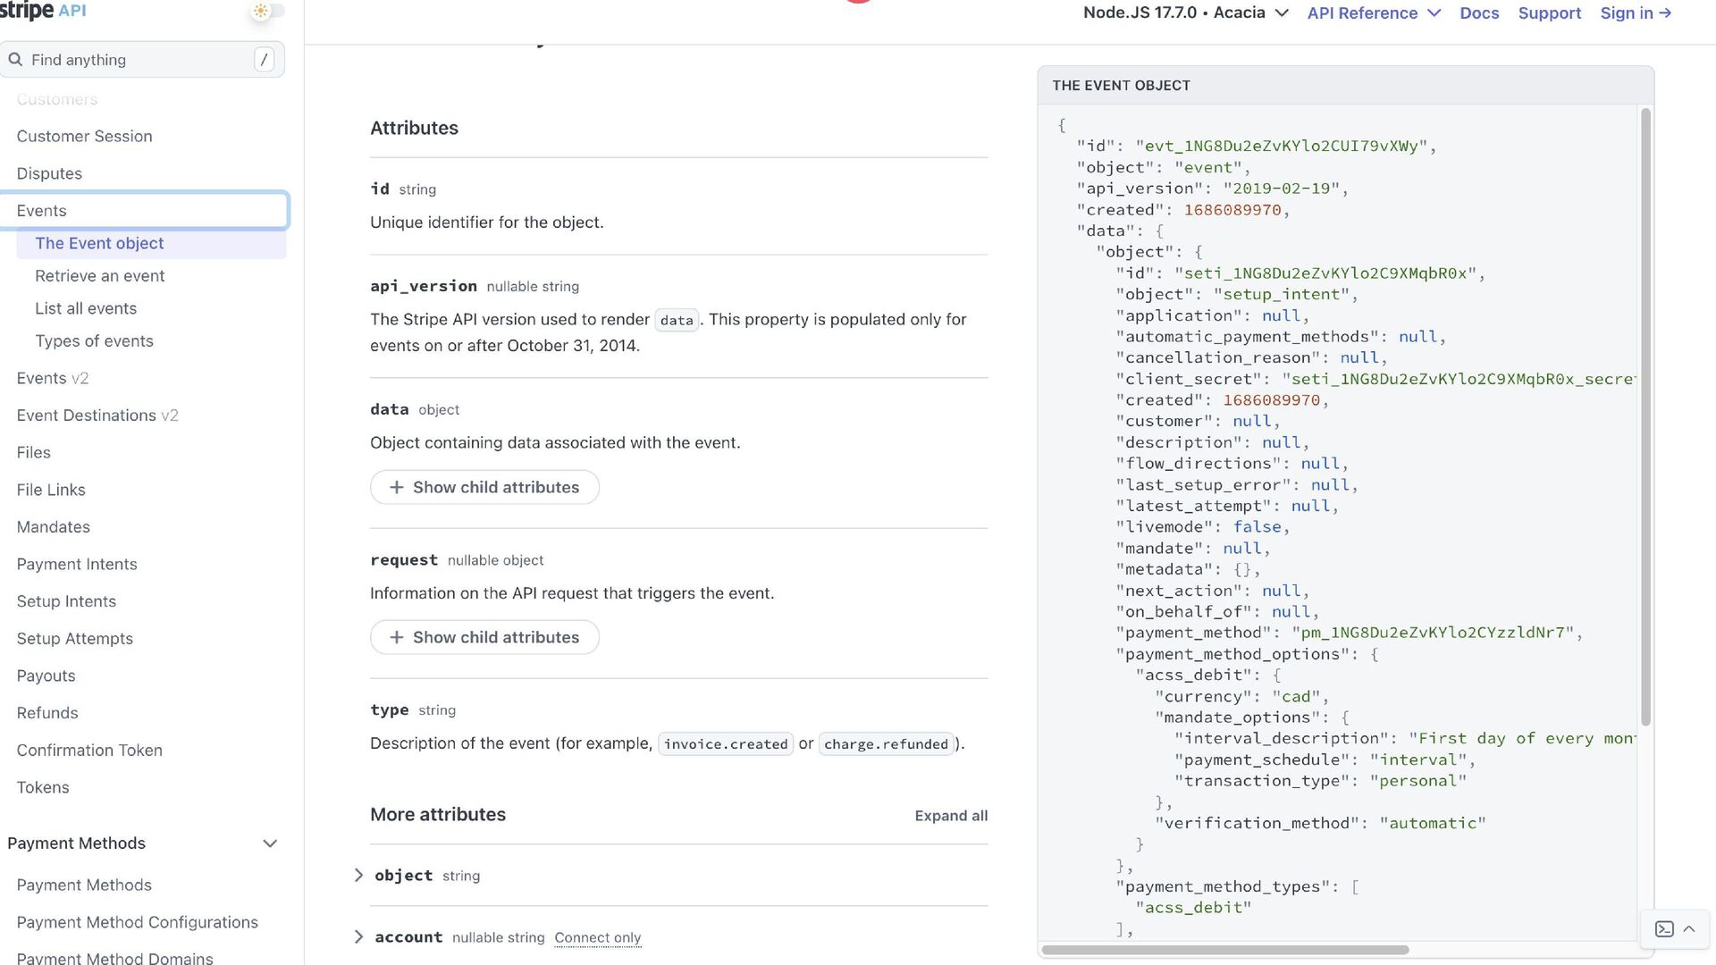Screen dimensions: 1716x965
Task: Click plus icon for data child attributes
Action: [397, 487]
